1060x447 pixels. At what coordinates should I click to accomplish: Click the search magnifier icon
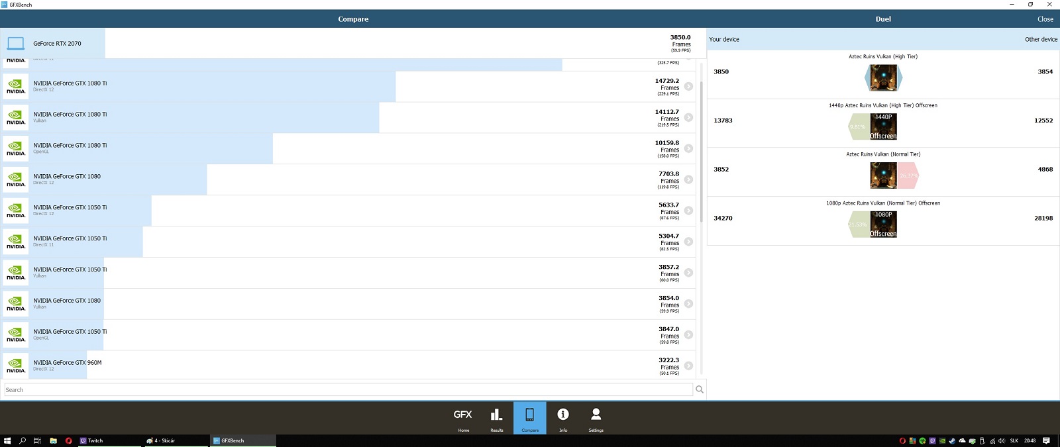click(699, 389)
